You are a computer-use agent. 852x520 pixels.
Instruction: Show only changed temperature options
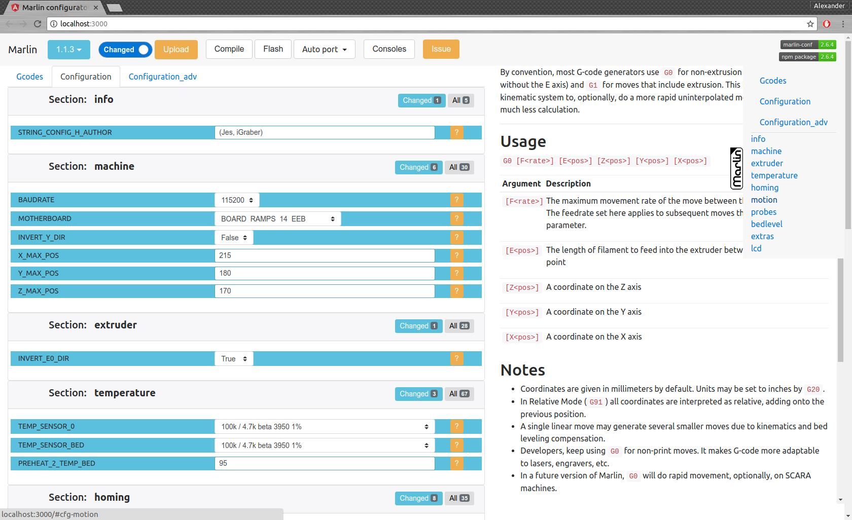click(x=418, y=394)
